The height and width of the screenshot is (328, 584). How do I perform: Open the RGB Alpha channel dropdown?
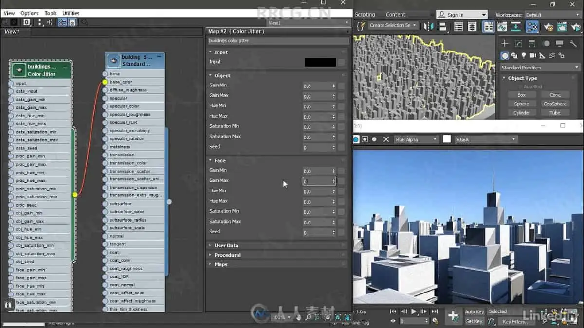click(x=416, y=139)
